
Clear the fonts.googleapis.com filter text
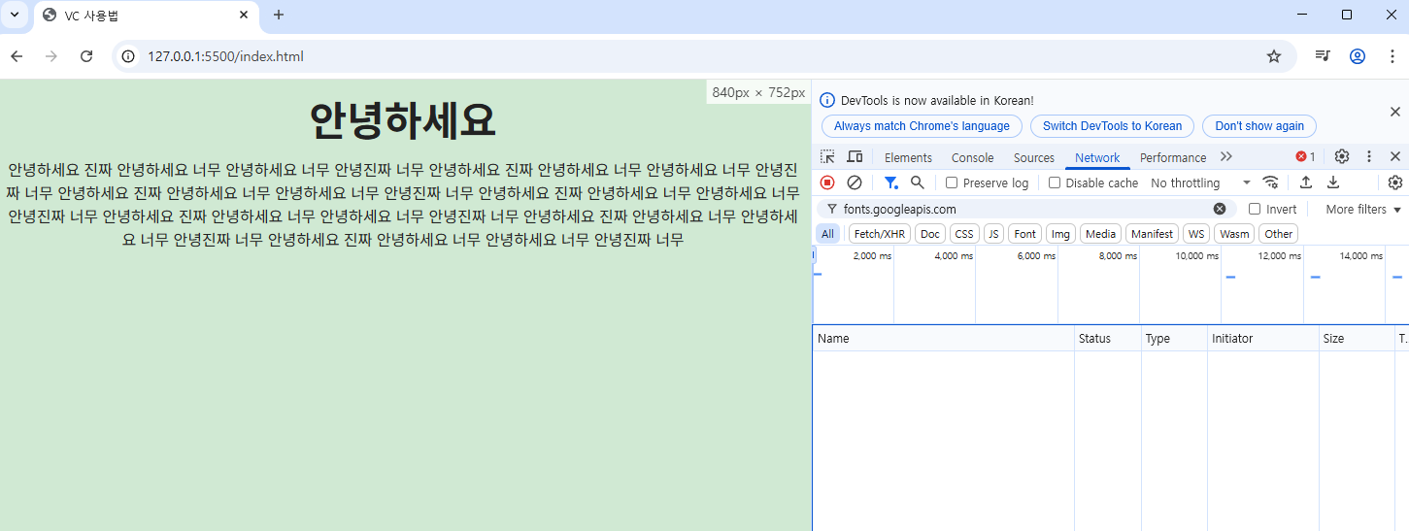pos(1220,209)
